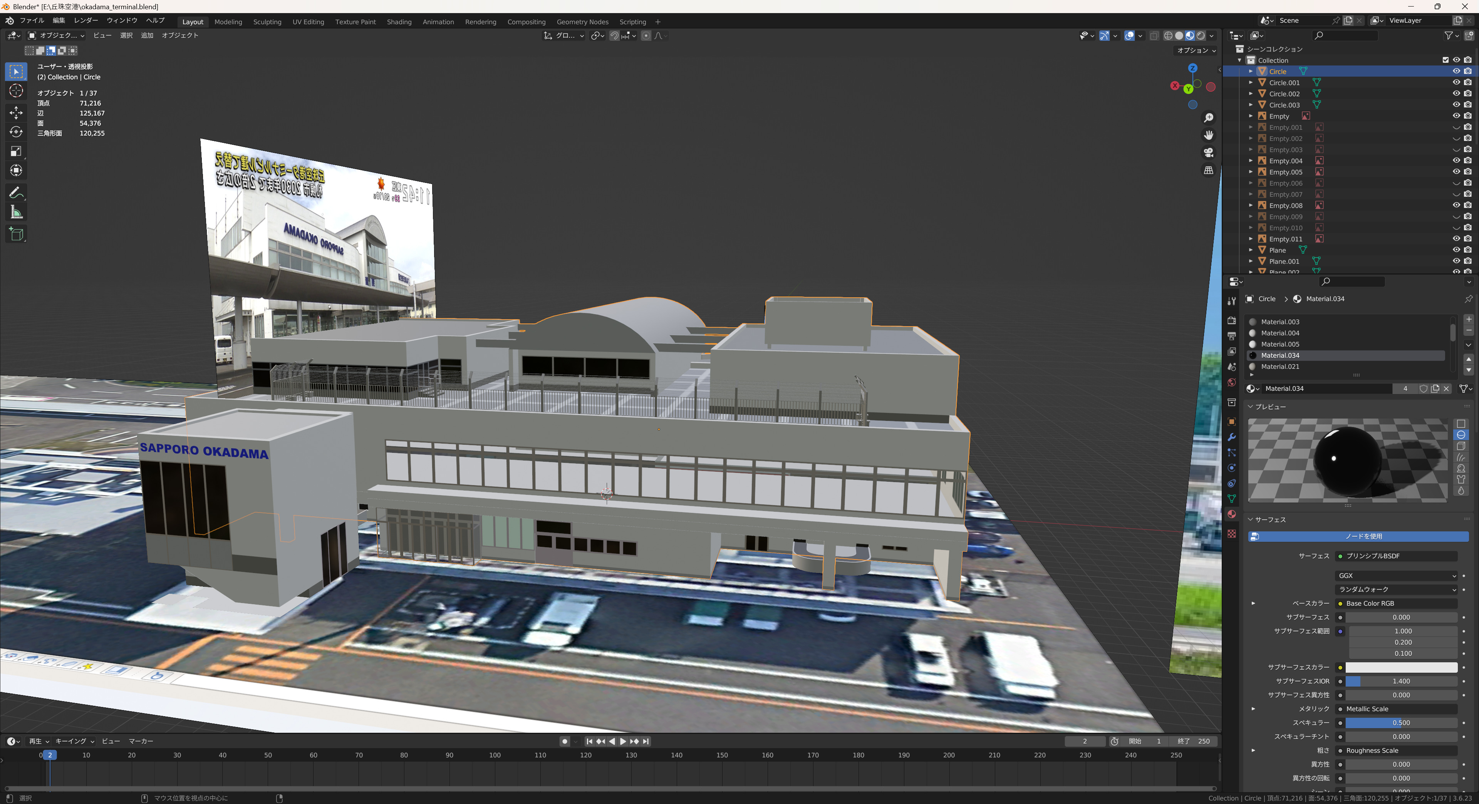
Task: Expand the メタリック input row
Action: (1253, 709)
